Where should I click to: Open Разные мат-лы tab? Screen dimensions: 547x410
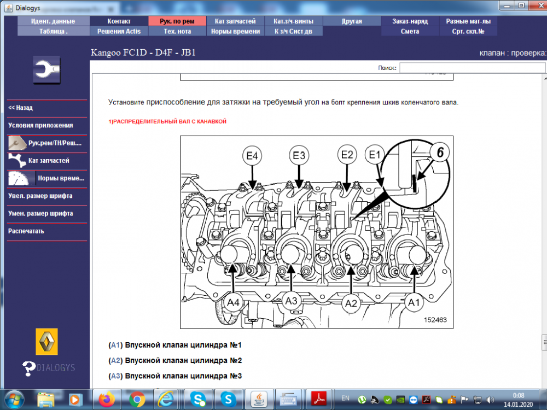pos(468,21)
